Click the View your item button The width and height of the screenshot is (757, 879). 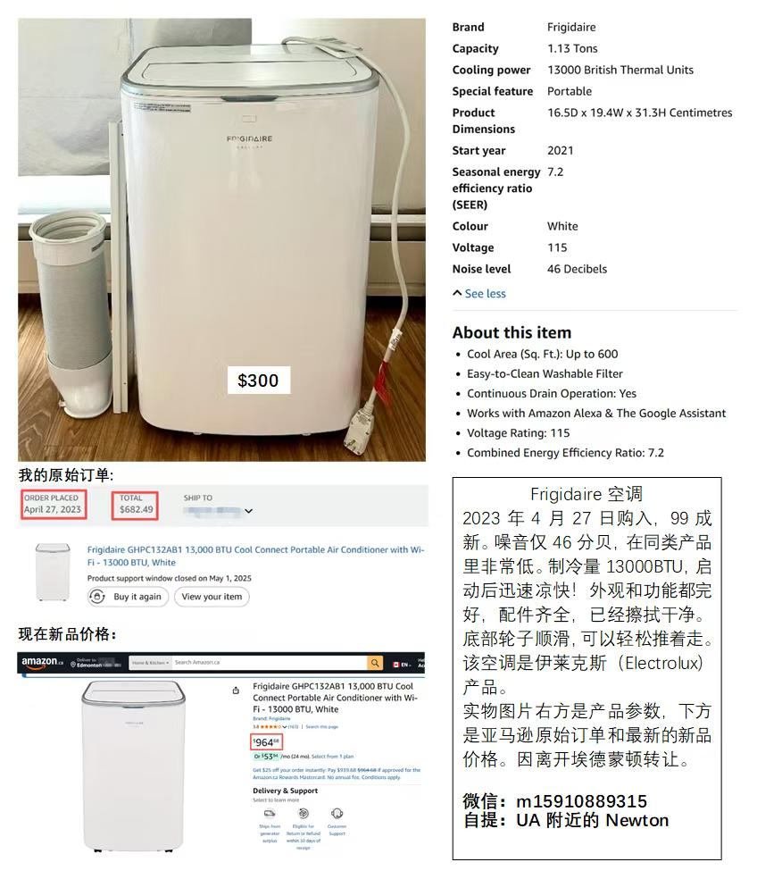(x=212, y=597)
